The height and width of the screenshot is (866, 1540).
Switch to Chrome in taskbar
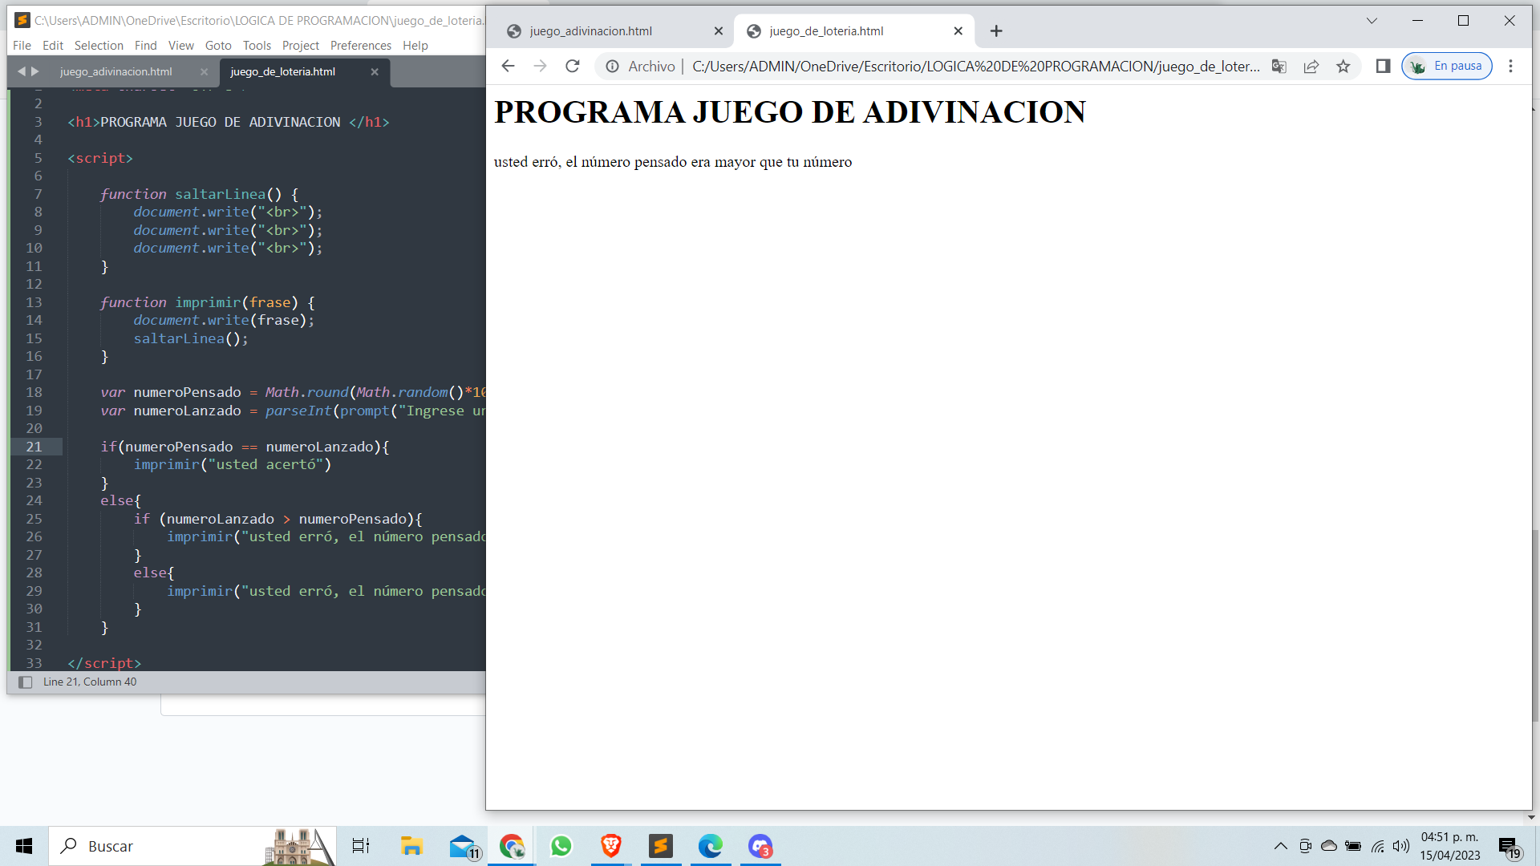click(512, 846)
